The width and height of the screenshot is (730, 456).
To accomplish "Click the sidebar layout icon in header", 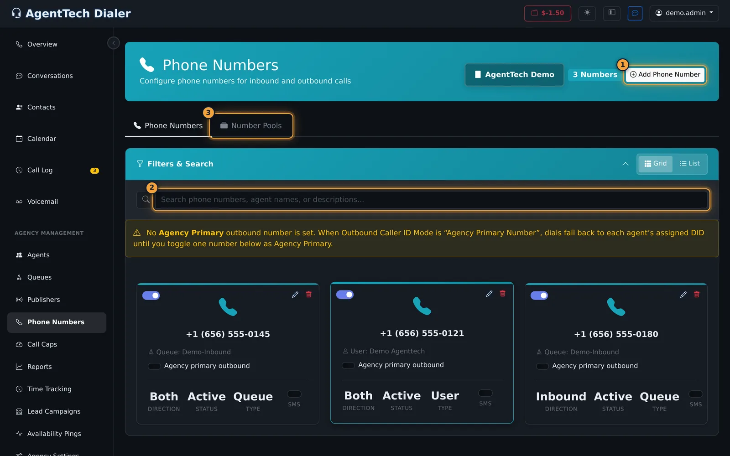I will 612,13.
